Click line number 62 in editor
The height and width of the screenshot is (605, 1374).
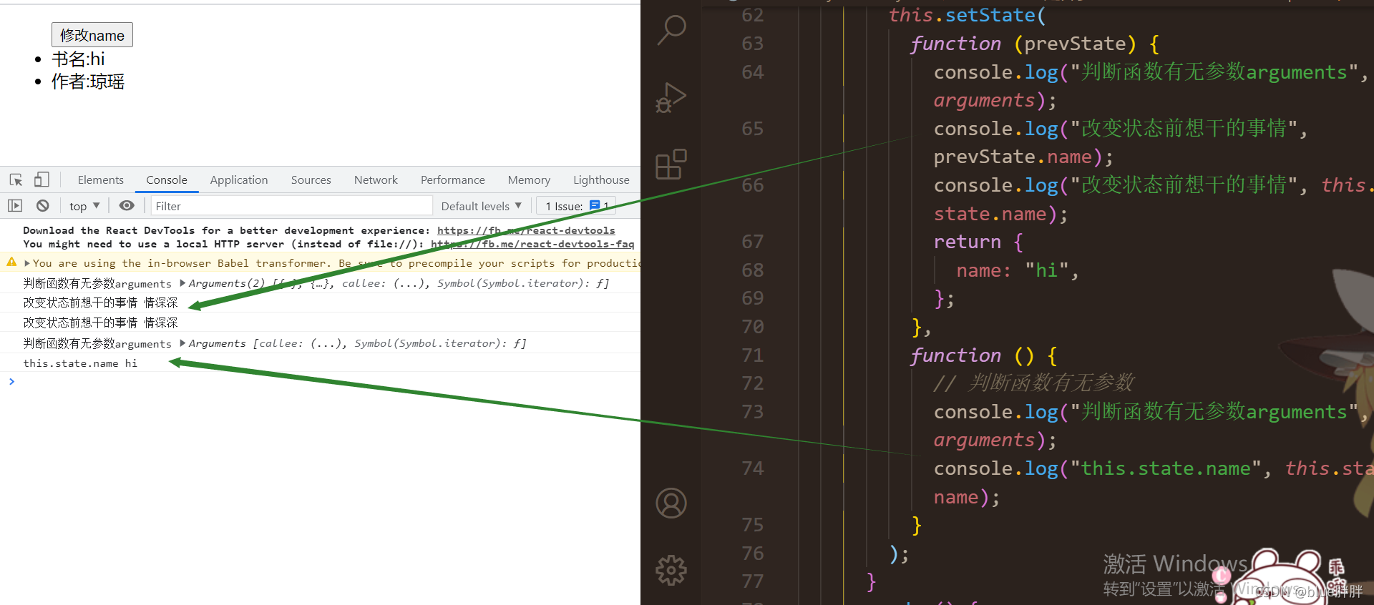pos(753,15)
